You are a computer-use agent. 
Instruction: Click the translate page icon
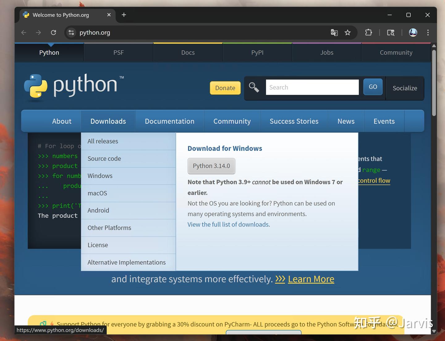click(334, 32)
